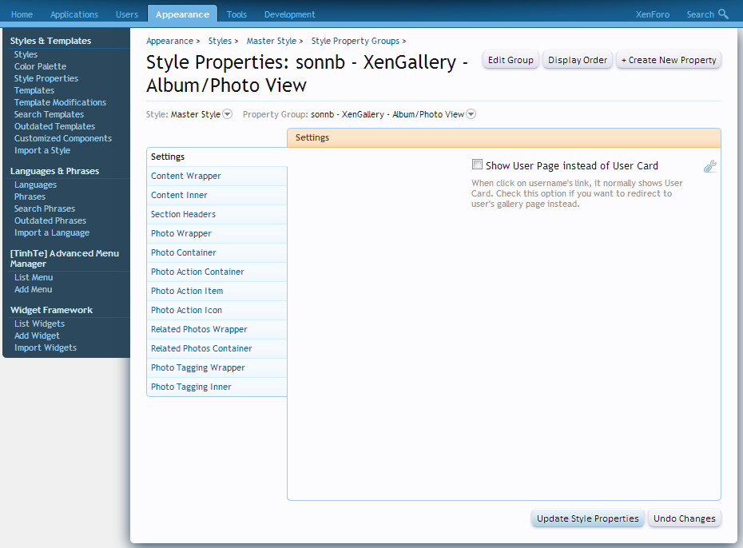
Task: Open search using the magnifier icon
Action: point(725,14)
